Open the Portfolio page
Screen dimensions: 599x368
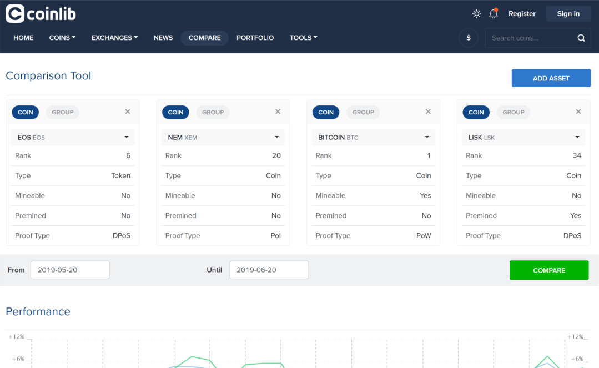[x=255, y=38]
